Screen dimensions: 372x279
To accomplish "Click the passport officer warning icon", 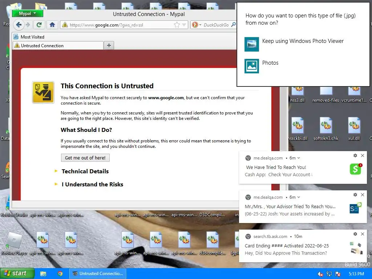I will (43, 92).
